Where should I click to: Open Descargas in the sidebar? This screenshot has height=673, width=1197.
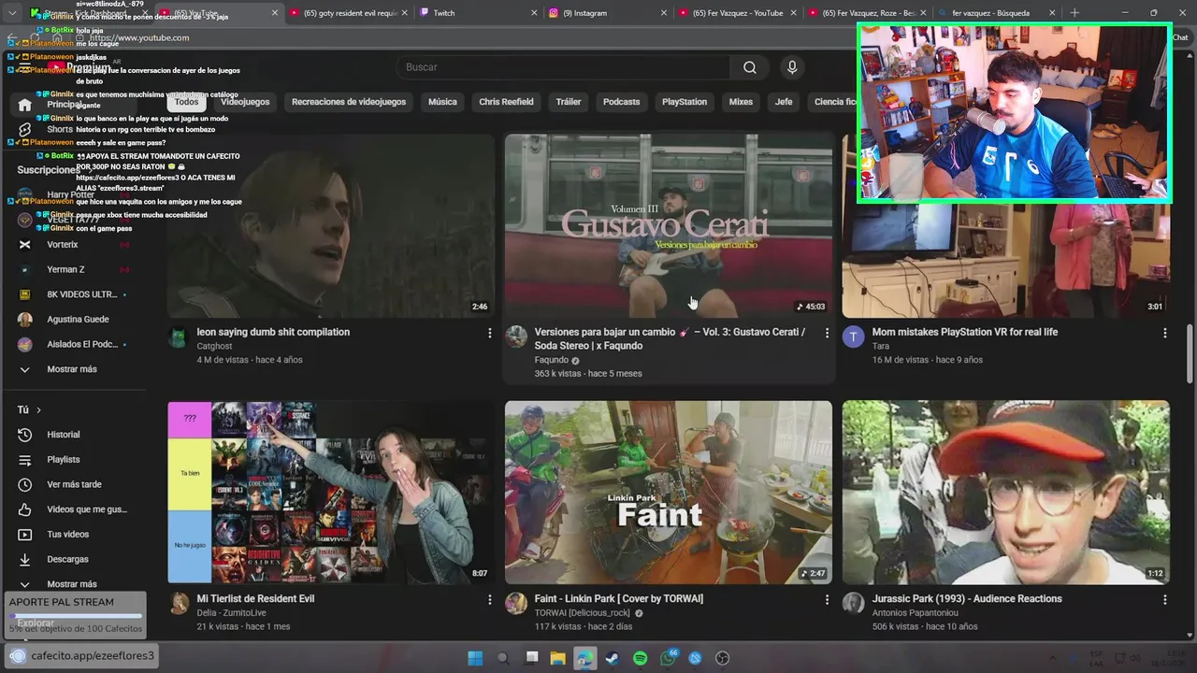coord(67,559)
